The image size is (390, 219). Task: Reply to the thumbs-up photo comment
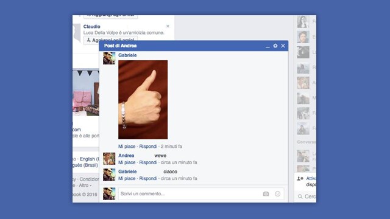[148, 147]
